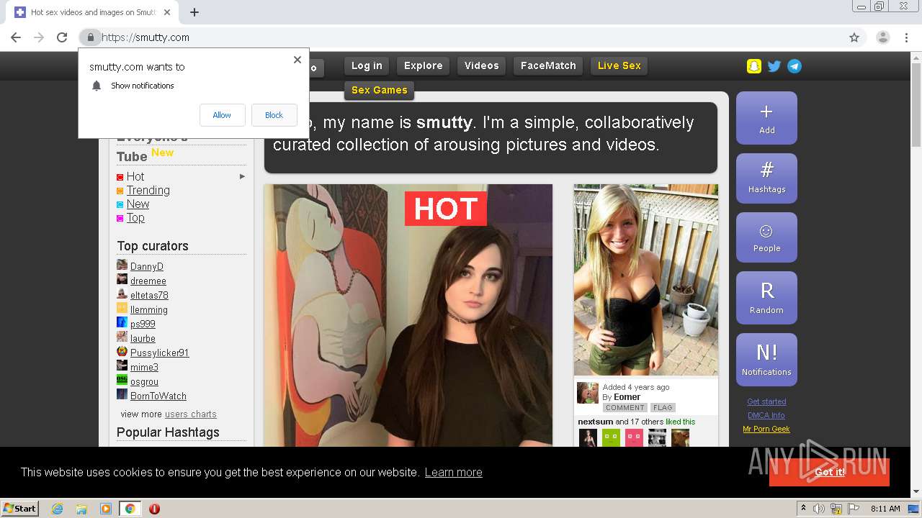Open curator llemming's profile
The width and height of the screenshot is (922, 518).
coord(149,310)
